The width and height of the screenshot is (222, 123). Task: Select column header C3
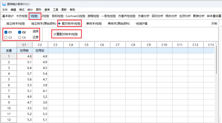tap(55, 45)
